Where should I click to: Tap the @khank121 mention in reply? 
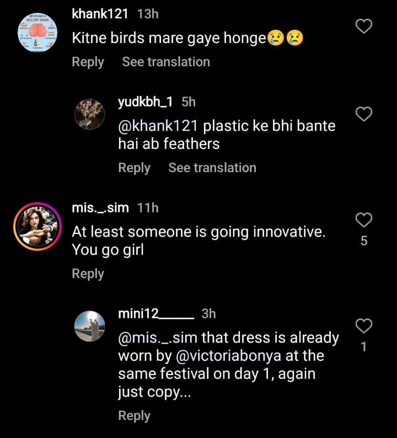(x=158, y=126)
